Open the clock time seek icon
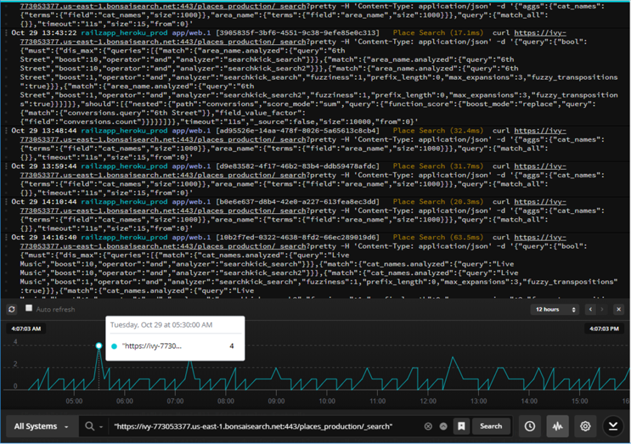 coord(530,426)
